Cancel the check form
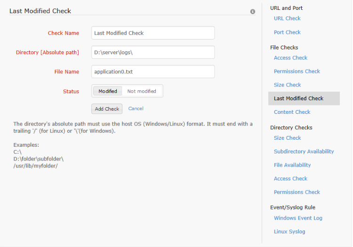Image resolution: width=353 pixels, height=247 pixels. coord(136,109)
